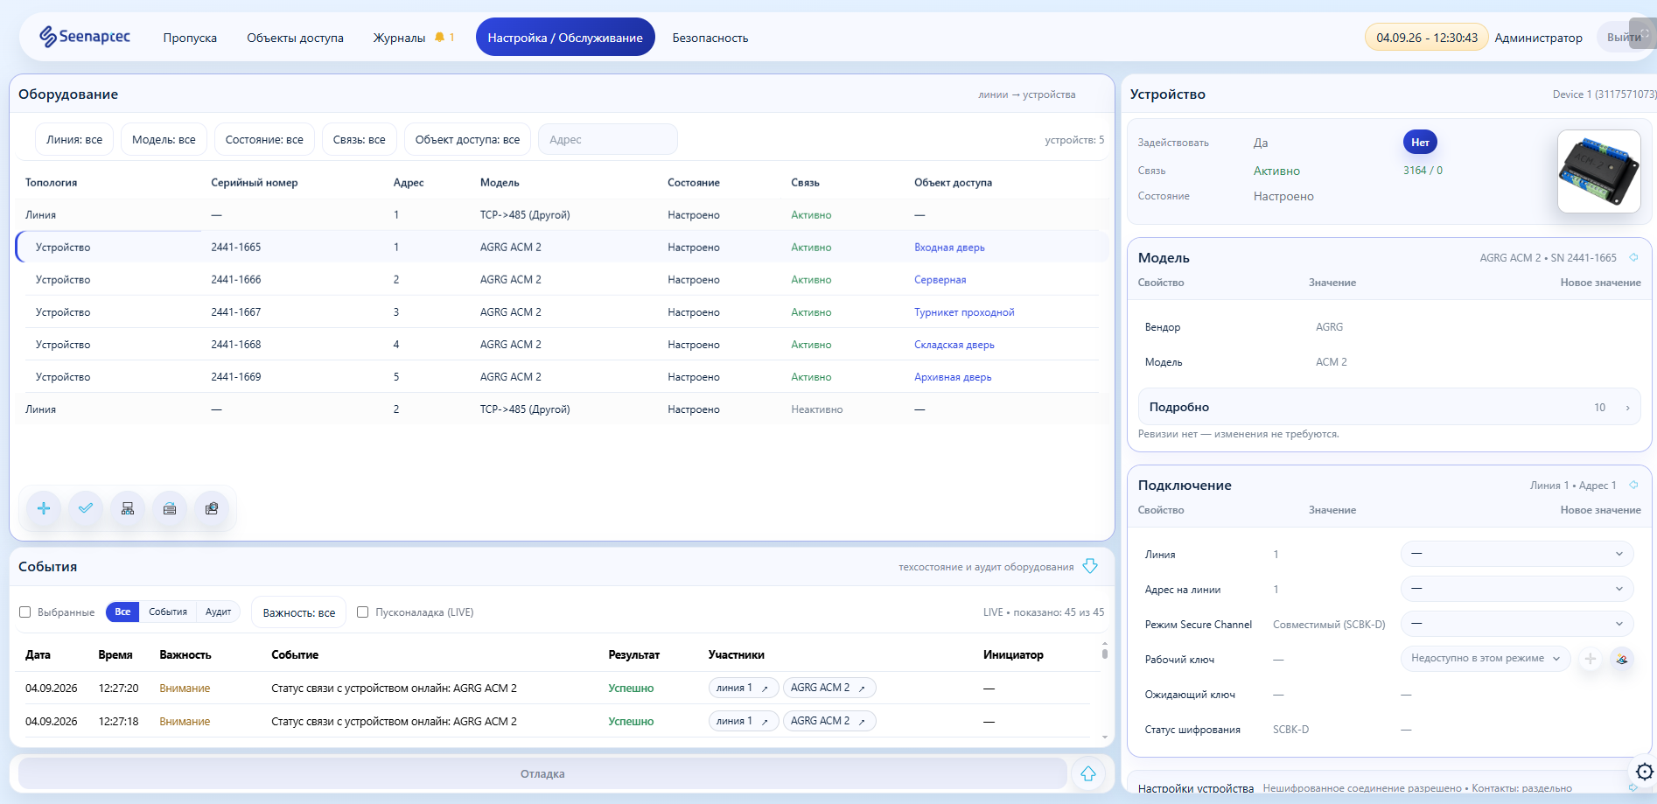The width and height of the screenshot is (1657, 804).
Task: Click the device security shield icon in toolbar
Action: [x=212, y=508]
